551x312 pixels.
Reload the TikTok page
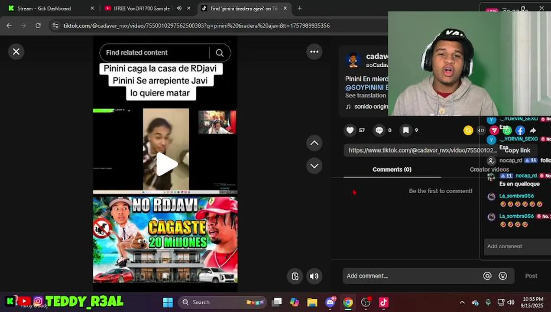pyautogui.click(x=38, y=26)
